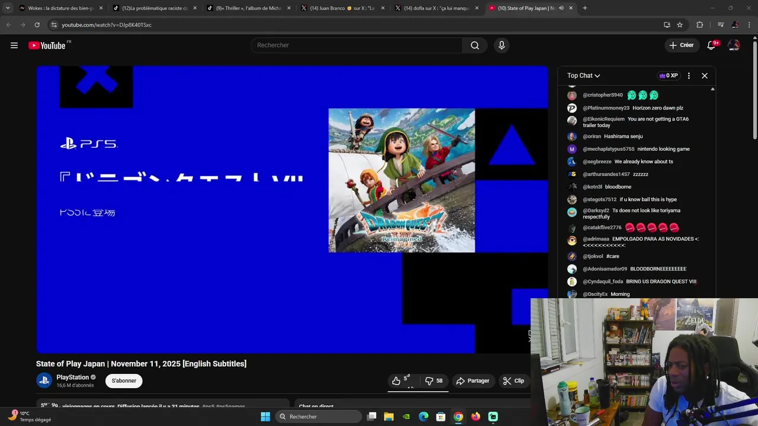The image size is (758, 426).
Task: Focus the YouTube Rechercher search field
Action: click(x=356, y=46)
